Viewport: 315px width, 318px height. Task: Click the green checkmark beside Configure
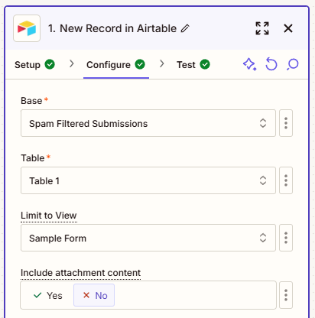tap(140, 64)
